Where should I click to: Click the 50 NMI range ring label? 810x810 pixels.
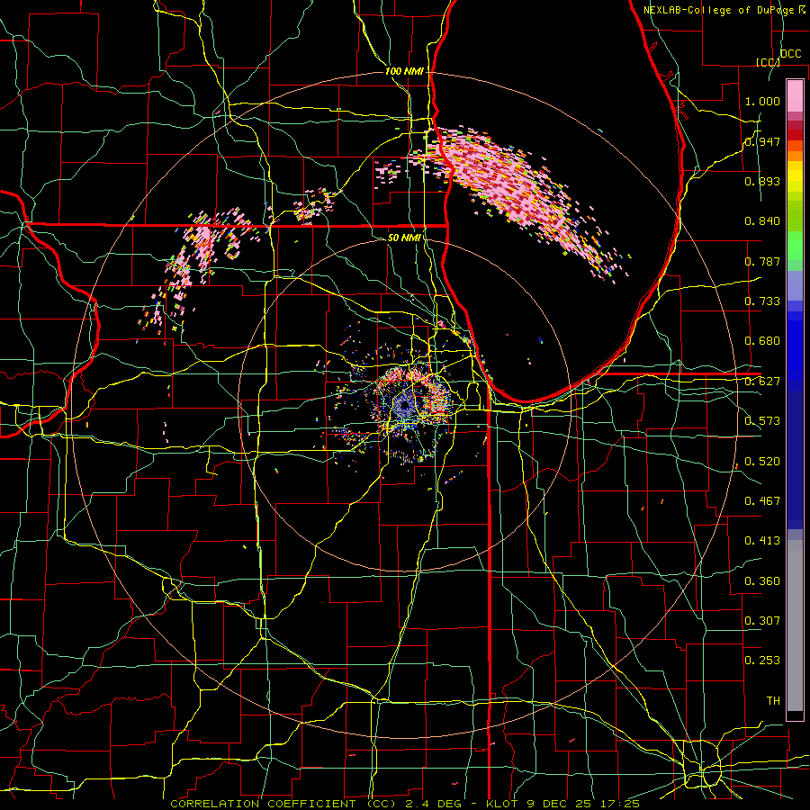[404, 238]
